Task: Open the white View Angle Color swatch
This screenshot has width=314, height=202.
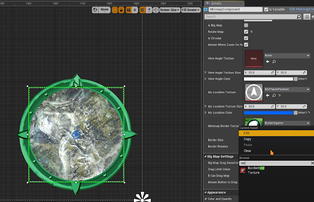Action: point(268,79)
